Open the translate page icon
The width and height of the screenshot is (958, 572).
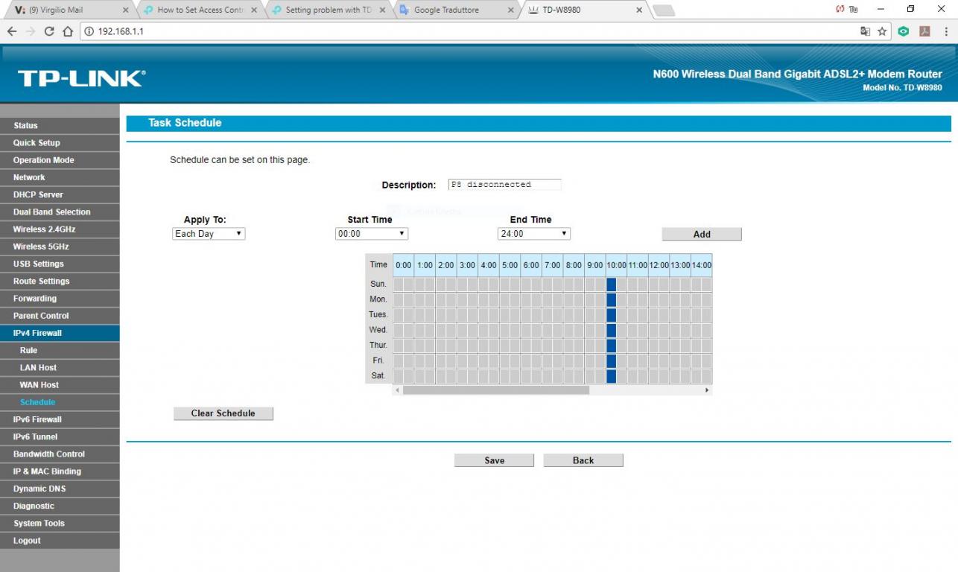pyautogui.click(x=865, y=31)
